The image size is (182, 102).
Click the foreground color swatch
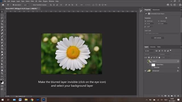click(x=1, y=82)
